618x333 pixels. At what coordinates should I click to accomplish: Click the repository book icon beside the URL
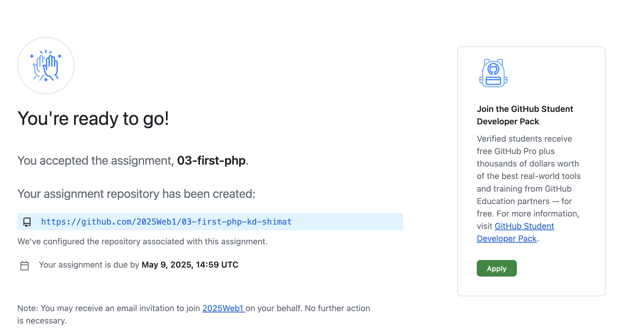click(27, 222)
